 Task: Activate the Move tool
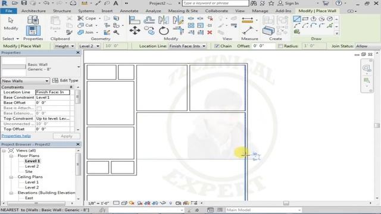[135, 31]
